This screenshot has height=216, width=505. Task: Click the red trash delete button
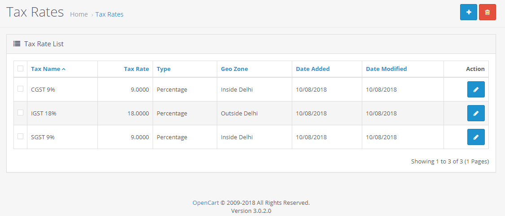tap(487, 12)
